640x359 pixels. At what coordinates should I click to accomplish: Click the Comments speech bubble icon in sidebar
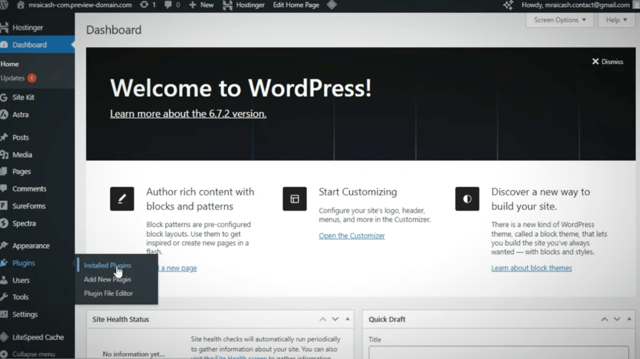tap(4, 189)
